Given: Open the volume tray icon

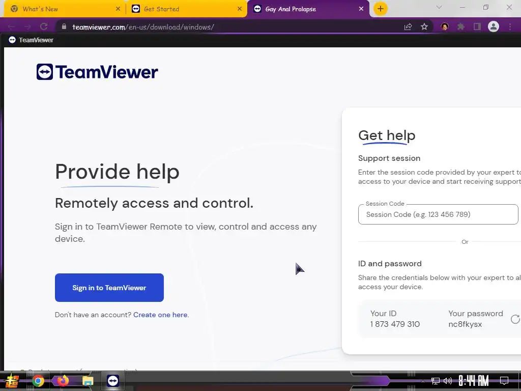Looking at the screenshot, I should click(448, 381).
